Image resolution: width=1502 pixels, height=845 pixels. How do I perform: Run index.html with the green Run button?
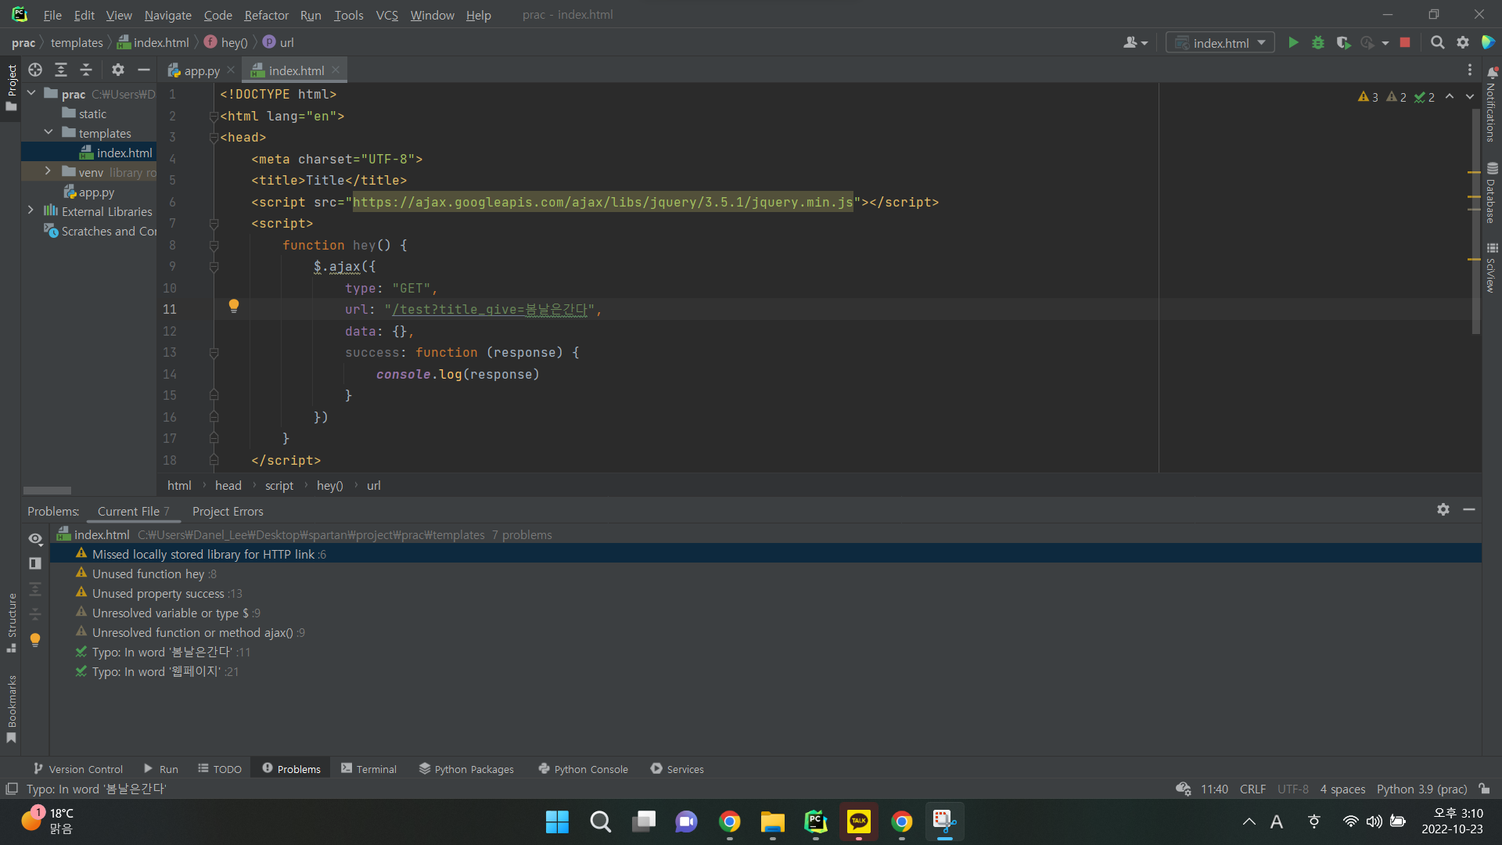(1293, 43)
